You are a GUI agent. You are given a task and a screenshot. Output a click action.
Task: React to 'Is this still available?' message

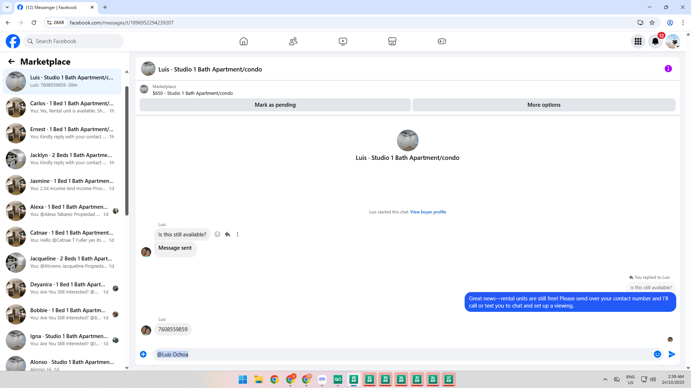coord(217,234)
